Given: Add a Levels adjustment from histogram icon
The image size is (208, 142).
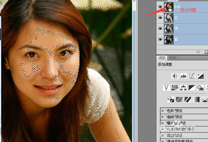Looking at the screenshot, I should [x=183, y=76].
